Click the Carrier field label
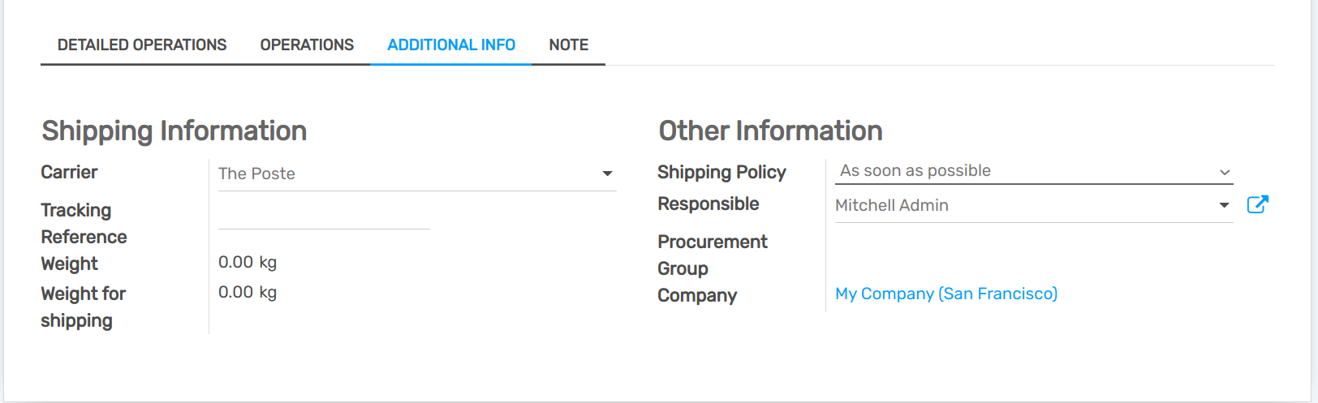Screen dimensions: 1318x403 tap(69, 172)
